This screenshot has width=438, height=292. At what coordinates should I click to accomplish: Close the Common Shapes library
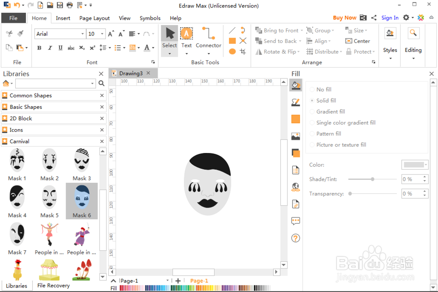coord(102,96)
